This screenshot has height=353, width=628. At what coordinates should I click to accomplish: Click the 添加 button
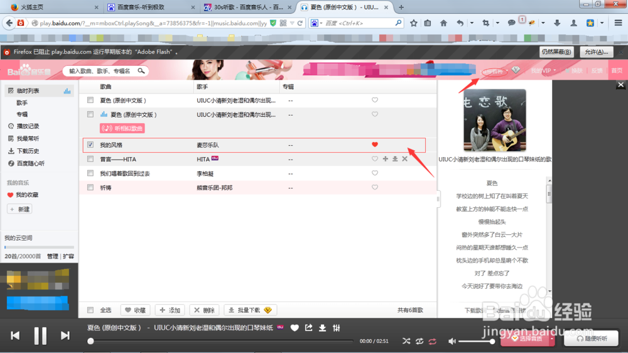pyautogui.click(x=170, y=310)
